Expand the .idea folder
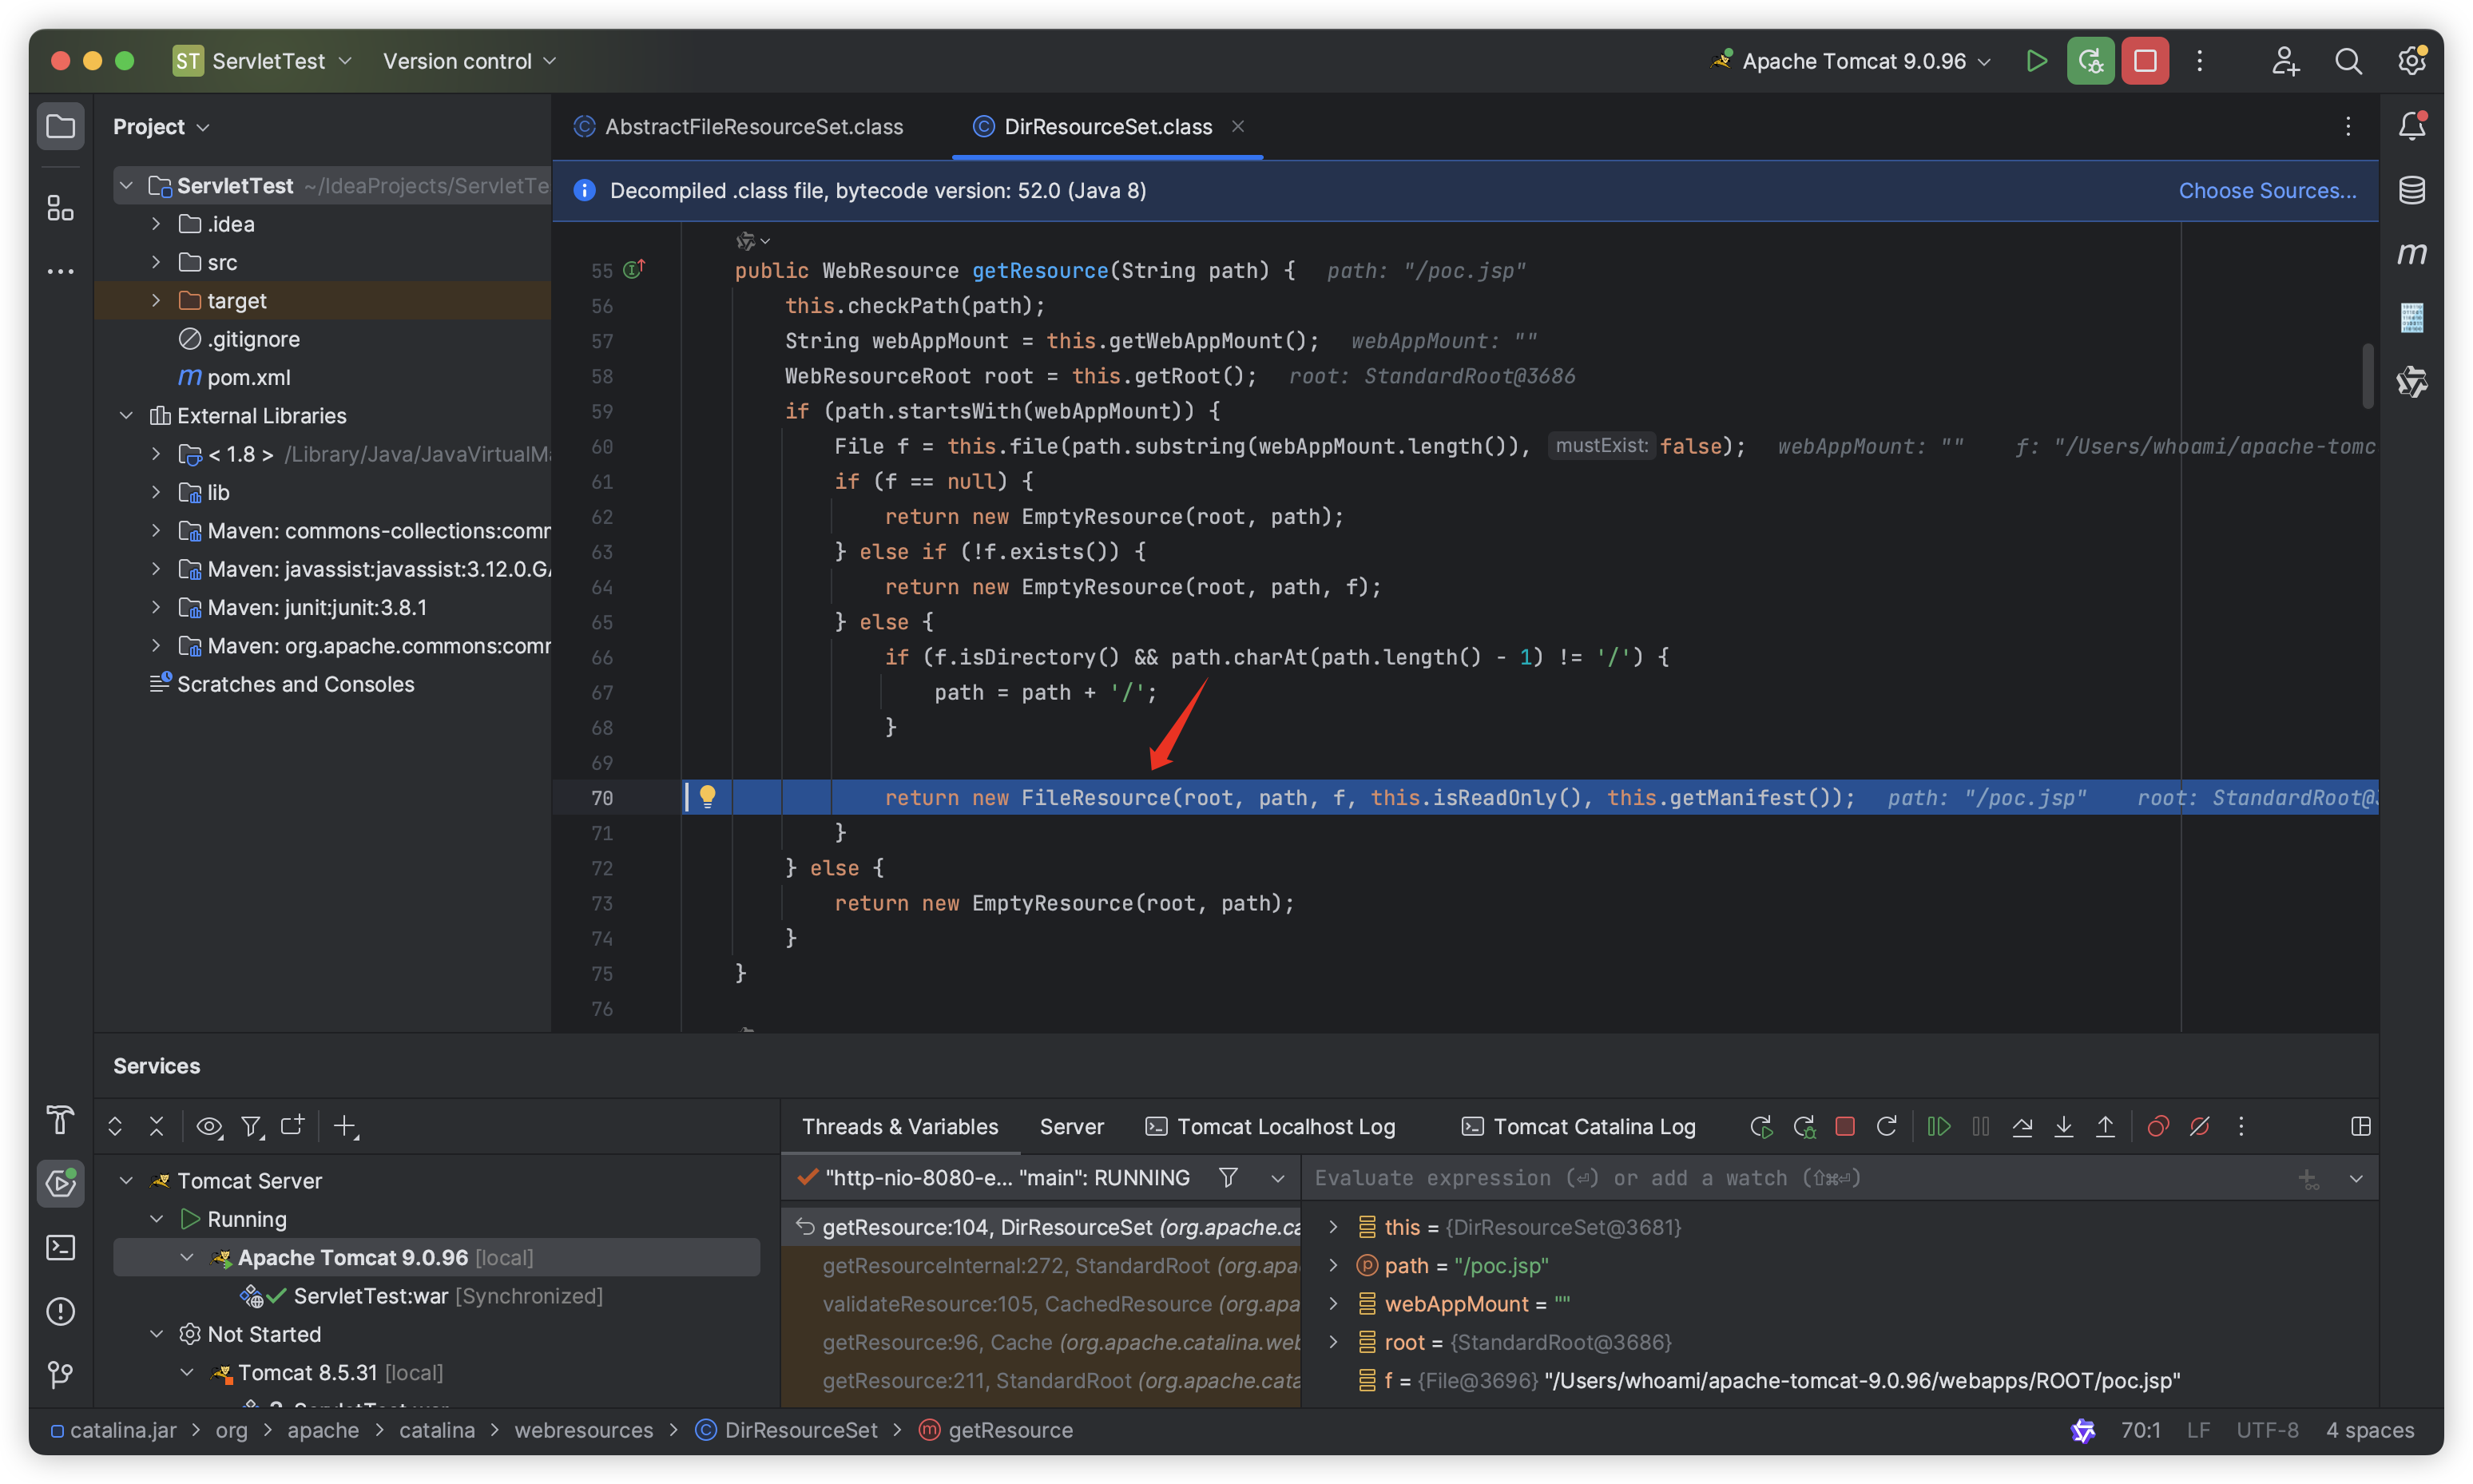The height and width of the screenshot is (1484, 2473). (156, 224)
